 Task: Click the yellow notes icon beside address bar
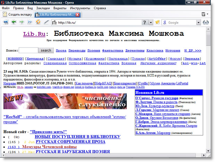(157, 22)
